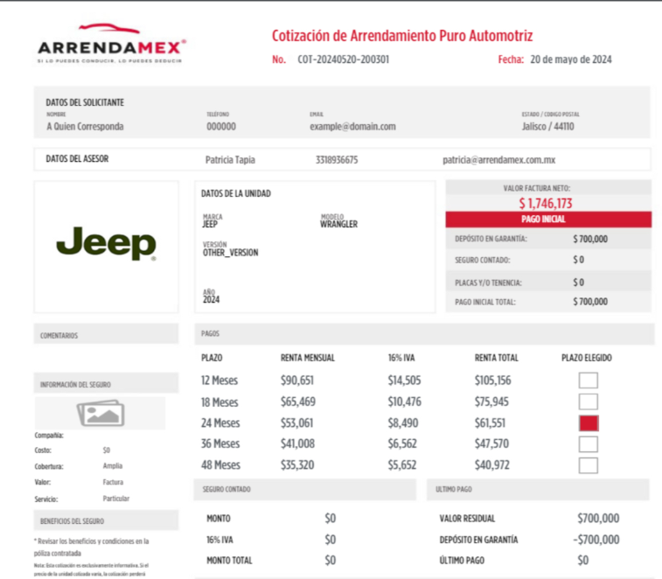
Task: Tick the 48 Meses plazo checkbox
Action: [x=589, y=465]
